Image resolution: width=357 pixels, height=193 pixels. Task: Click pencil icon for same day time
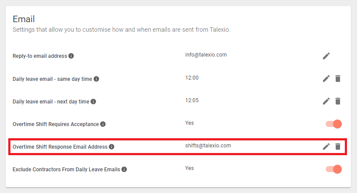[x=326, y=79]
